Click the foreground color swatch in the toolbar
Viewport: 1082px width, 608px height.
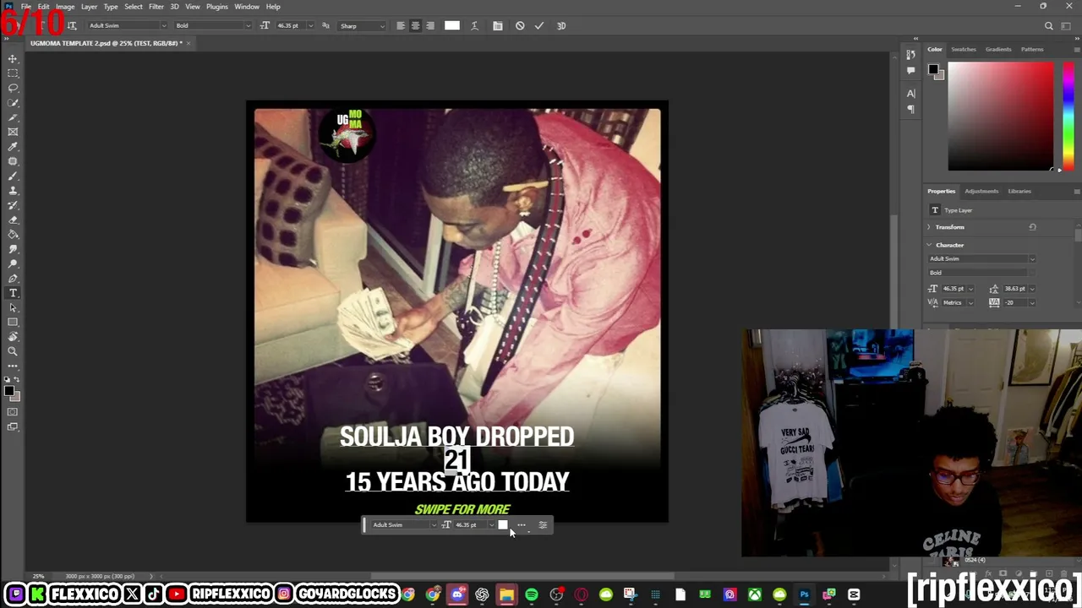point(8,389)
